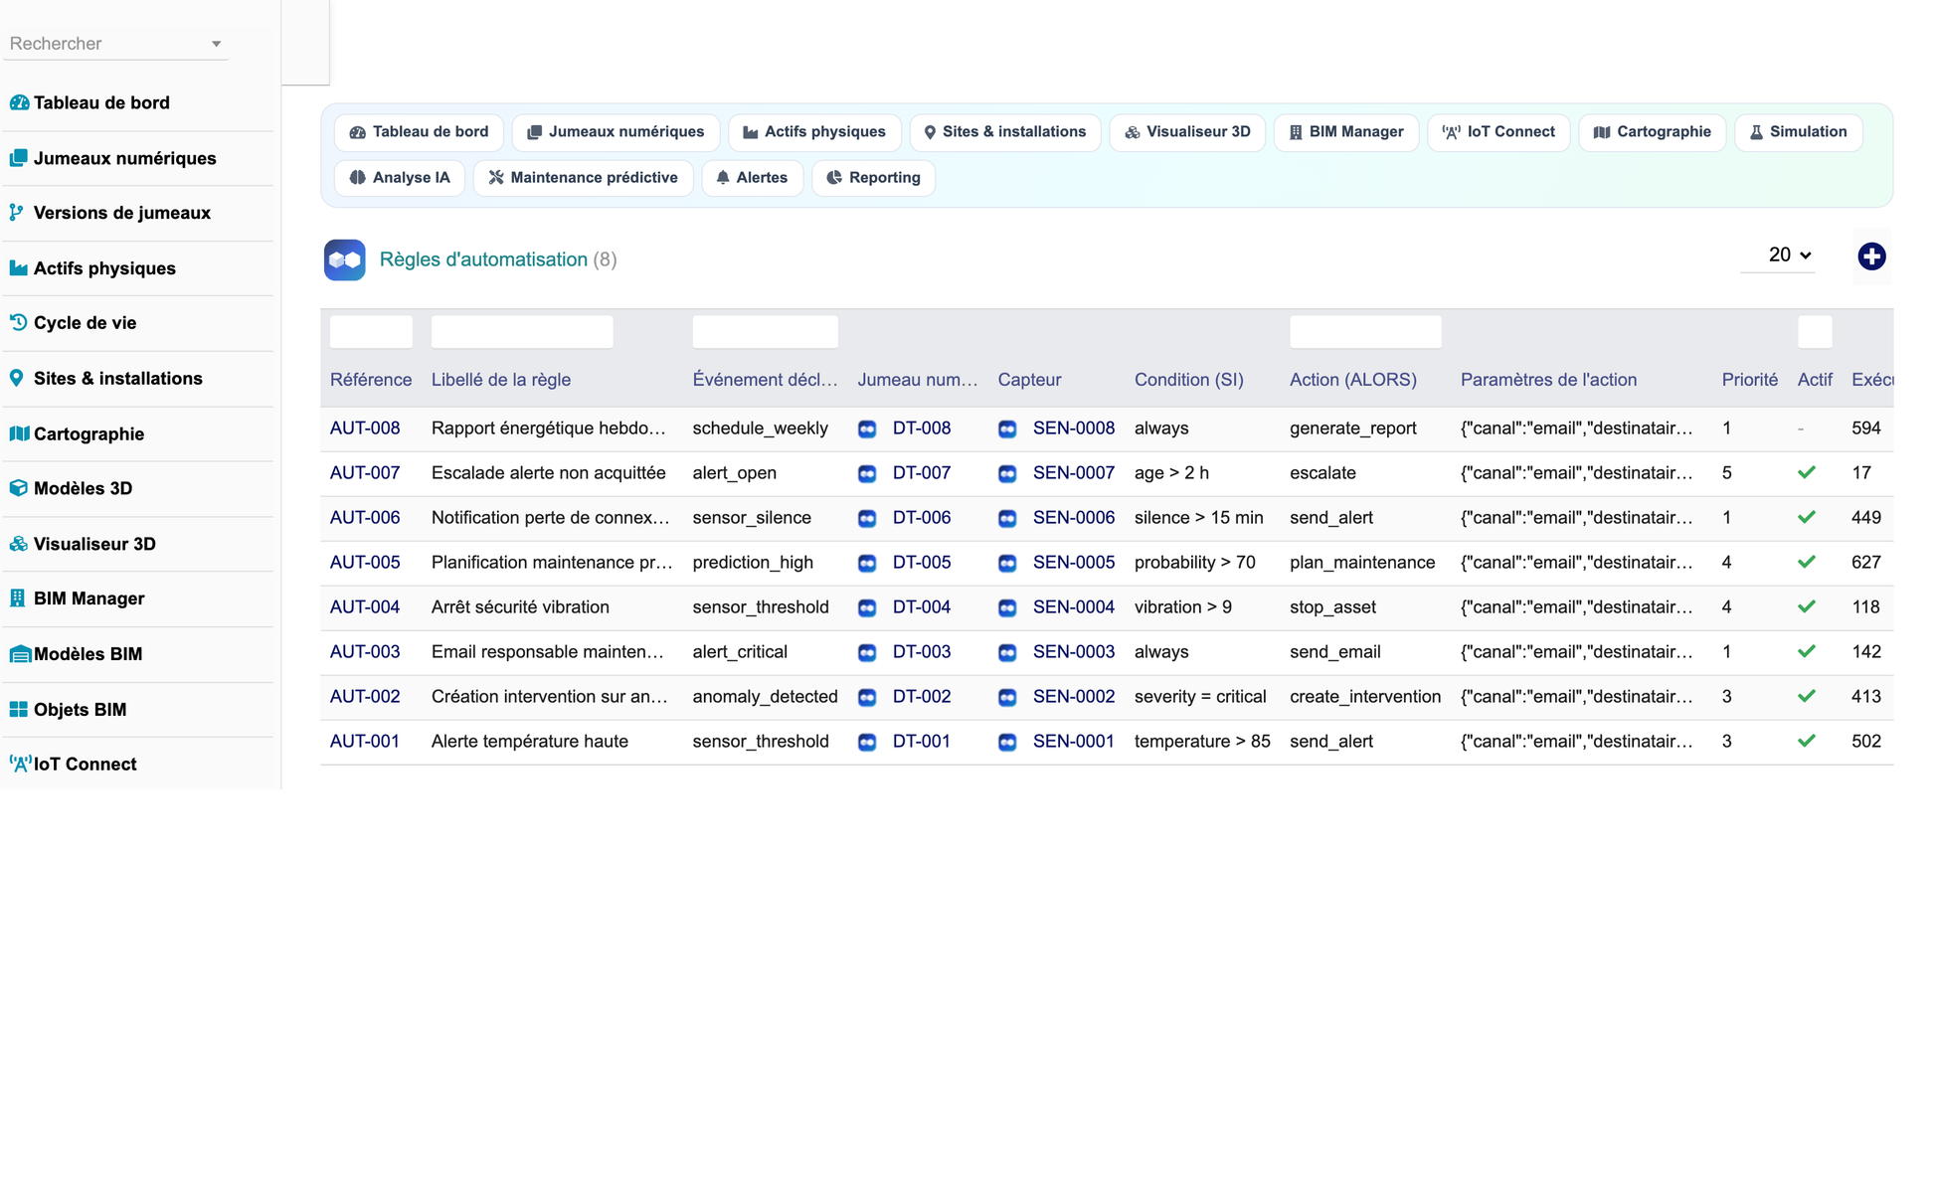The image size is (1935, 1197).
Task: Click the Modèles BIM warehouse icon
Action: tap(20, 654)
